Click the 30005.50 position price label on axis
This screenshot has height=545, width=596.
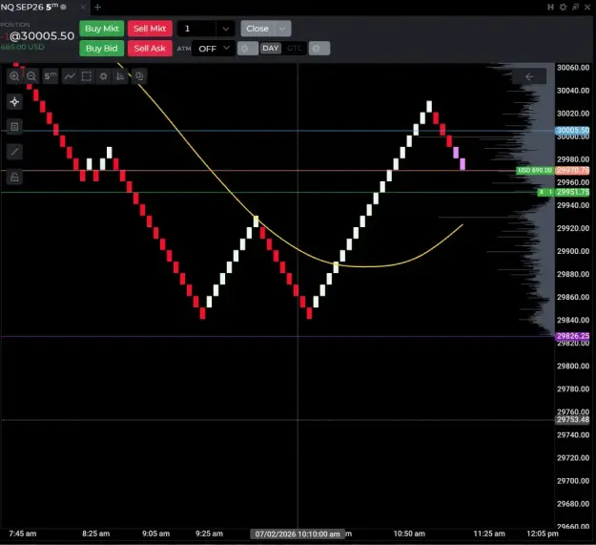pos(573,131)
